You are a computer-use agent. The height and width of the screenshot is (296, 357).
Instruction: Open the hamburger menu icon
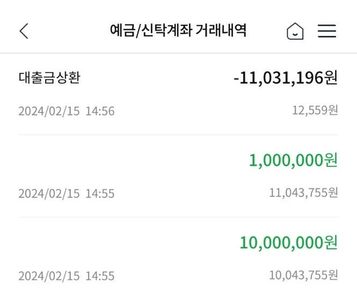click(x=327, y=31)
